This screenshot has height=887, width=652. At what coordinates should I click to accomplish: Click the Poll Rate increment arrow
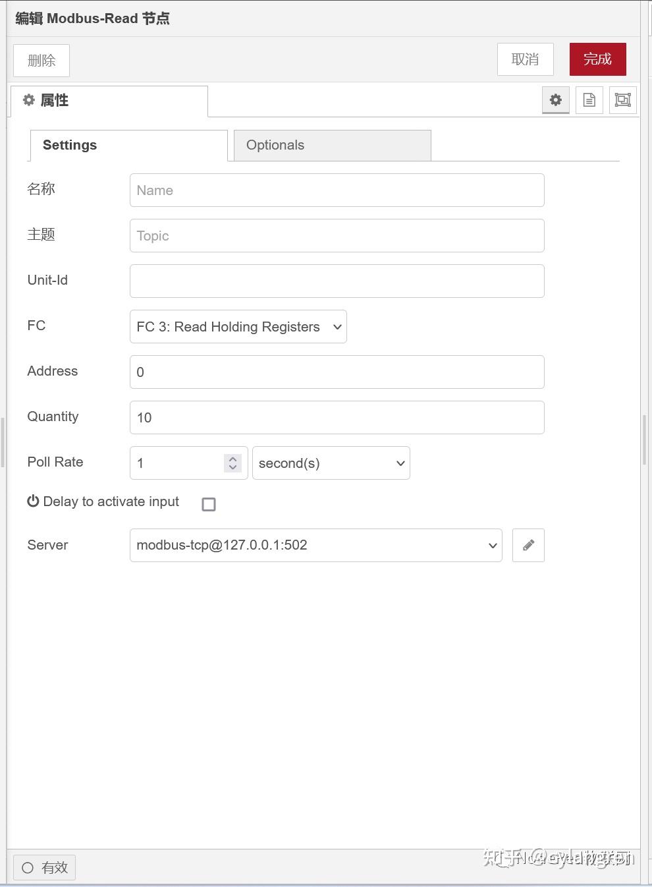232,458
